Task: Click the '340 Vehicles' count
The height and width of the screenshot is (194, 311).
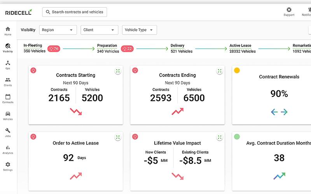Action: [108, 51]
